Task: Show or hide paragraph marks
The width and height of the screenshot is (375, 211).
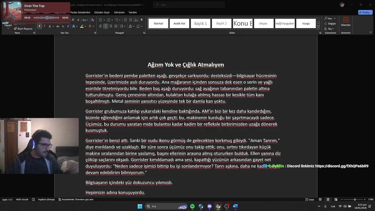Action: coord(142,20)
